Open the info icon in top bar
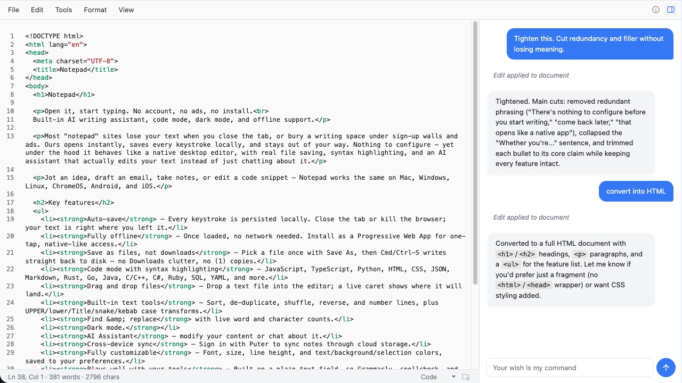The width and height of the screenshot is (682, 383). (656, 10)
